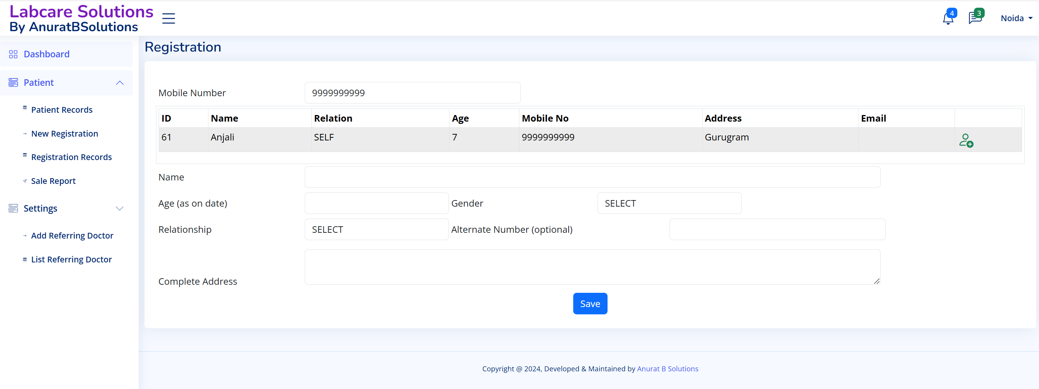1039x389 pixels.
Task: Focus the Name input field
Action: click(x=593, y=177)
